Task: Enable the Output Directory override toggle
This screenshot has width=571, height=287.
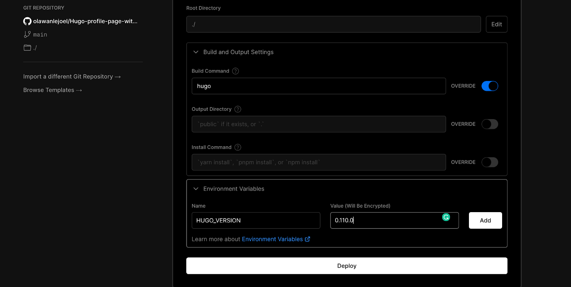Action: [490, 124]
